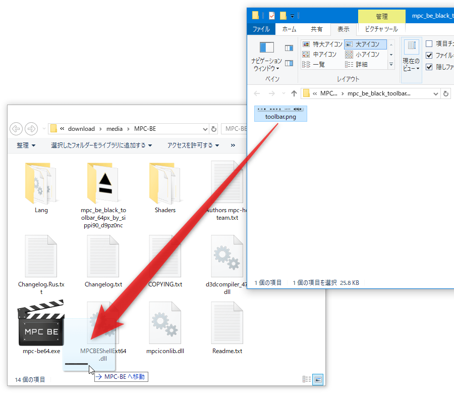Select the Readme.txt file
This screenshot has height=393, width=454.
point(228,328)
